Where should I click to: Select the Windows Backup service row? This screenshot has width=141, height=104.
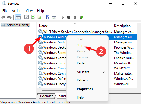coord(55,47)
